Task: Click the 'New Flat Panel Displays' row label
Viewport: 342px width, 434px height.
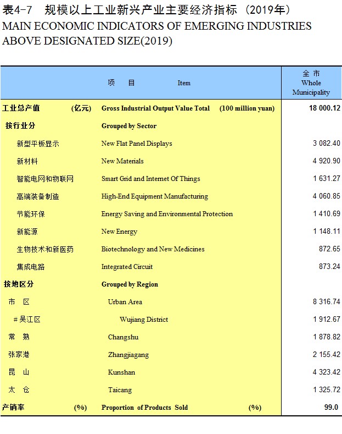Action: [x=137, y=144]
